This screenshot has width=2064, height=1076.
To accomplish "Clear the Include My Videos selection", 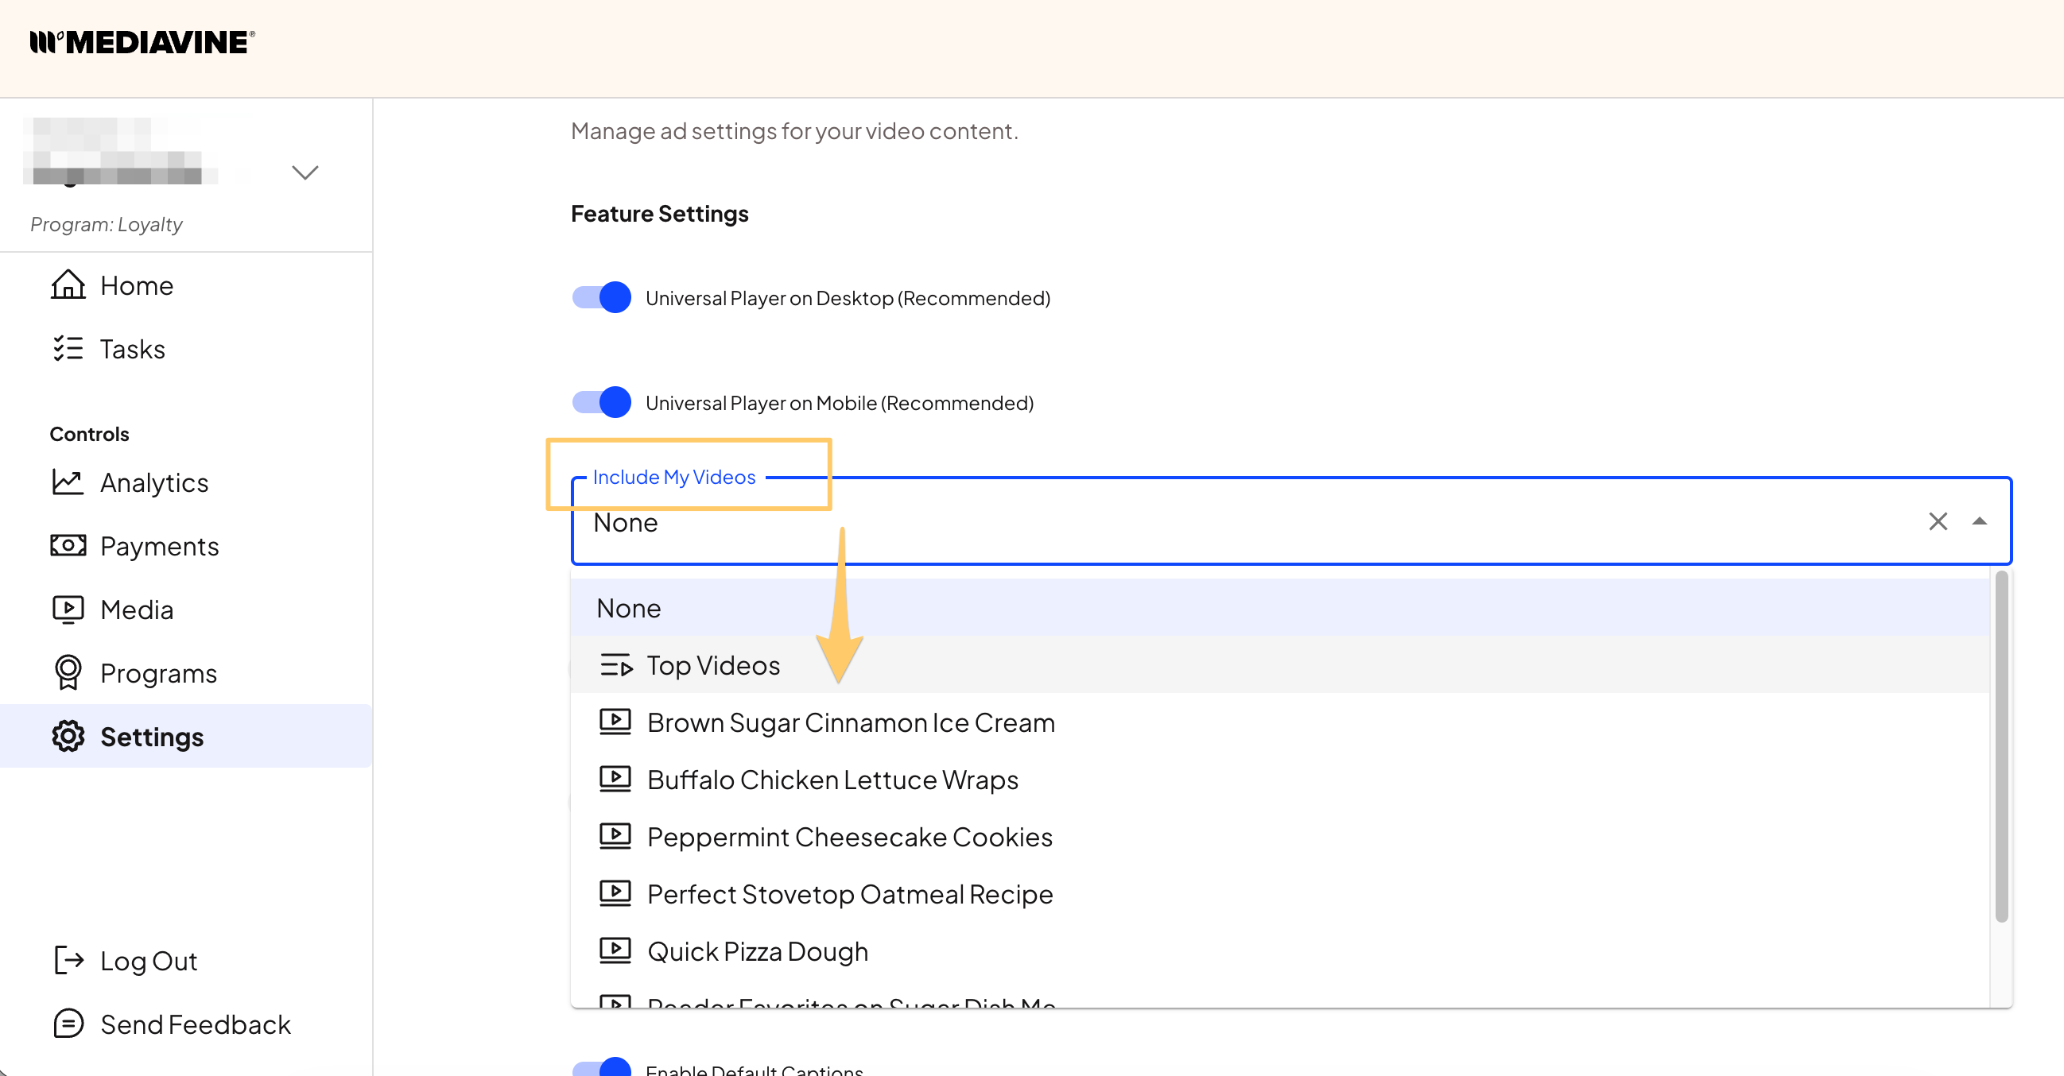I will point(1938,522).
